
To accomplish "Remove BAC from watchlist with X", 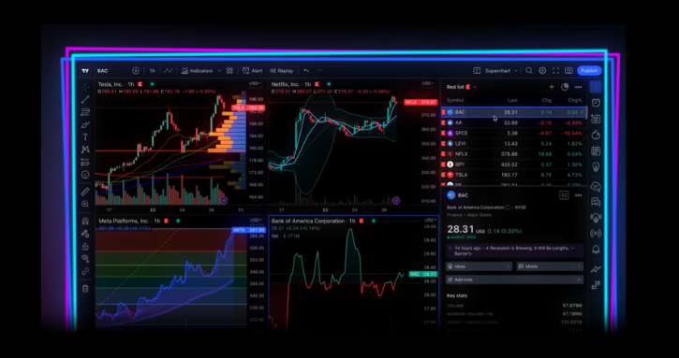I will (582, 112).
